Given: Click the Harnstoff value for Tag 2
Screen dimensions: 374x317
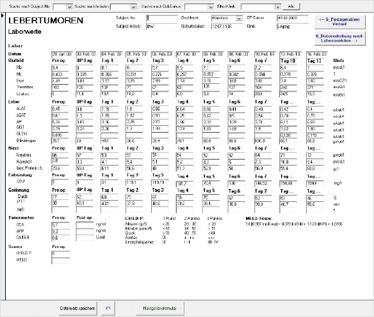Looking at the screenshot, I should [134, 162].
